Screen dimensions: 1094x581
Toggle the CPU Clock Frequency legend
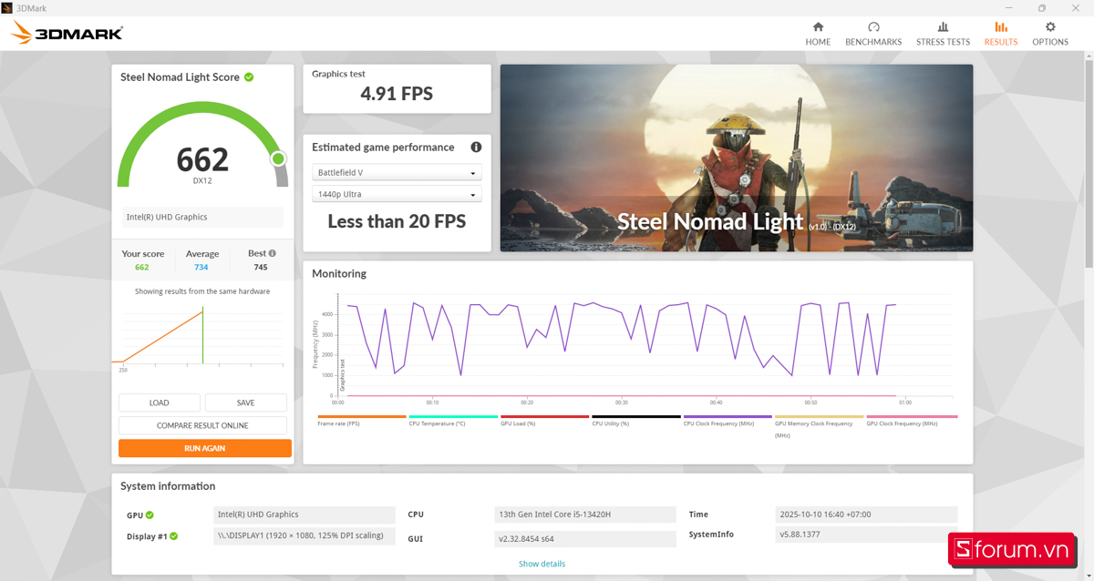(x=727, y=420)
